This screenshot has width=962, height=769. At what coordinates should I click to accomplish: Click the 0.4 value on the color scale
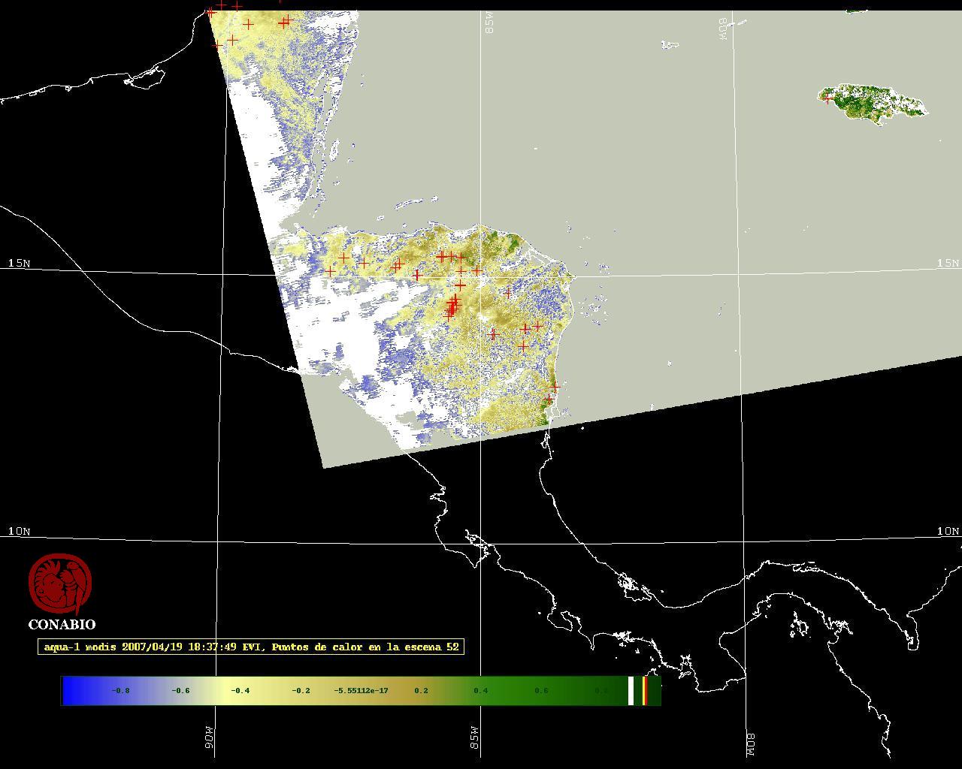[x=481, y=691]
